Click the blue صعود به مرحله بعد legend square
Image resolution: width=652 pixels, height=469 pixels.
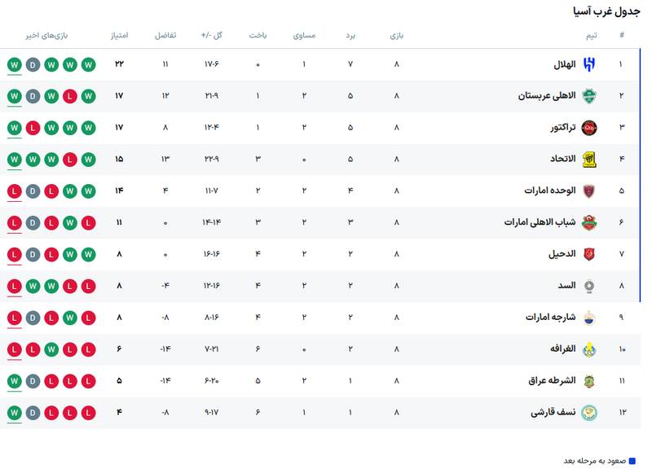[632, 461]
